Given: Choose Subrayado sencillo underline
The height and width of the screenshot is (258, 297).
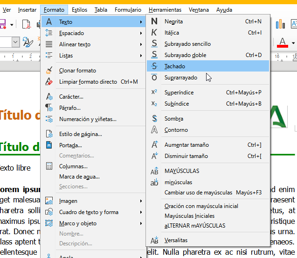Looking at the screenshot, I should pyautogui.click(x=187, y=44).
